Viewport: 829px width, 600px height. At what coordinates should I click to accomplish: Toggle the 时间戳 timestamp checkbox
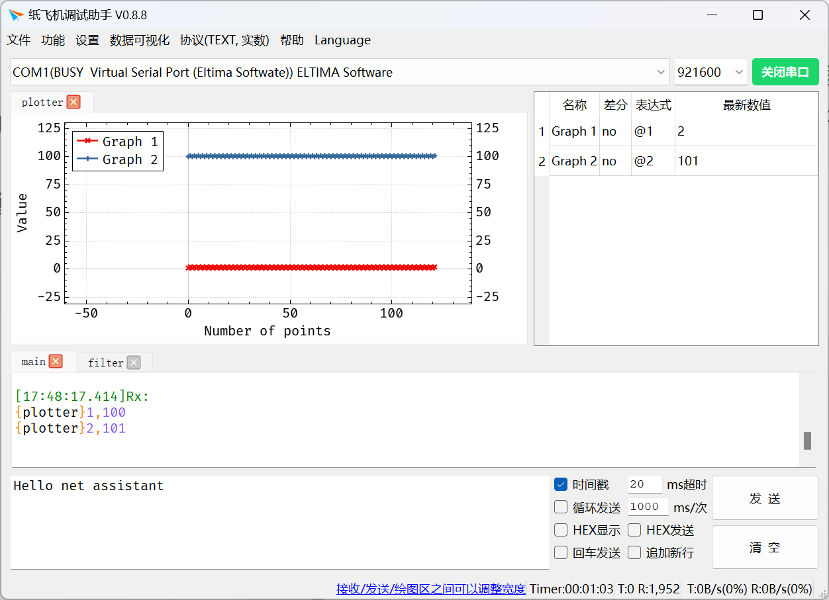(x=561, y=484)
